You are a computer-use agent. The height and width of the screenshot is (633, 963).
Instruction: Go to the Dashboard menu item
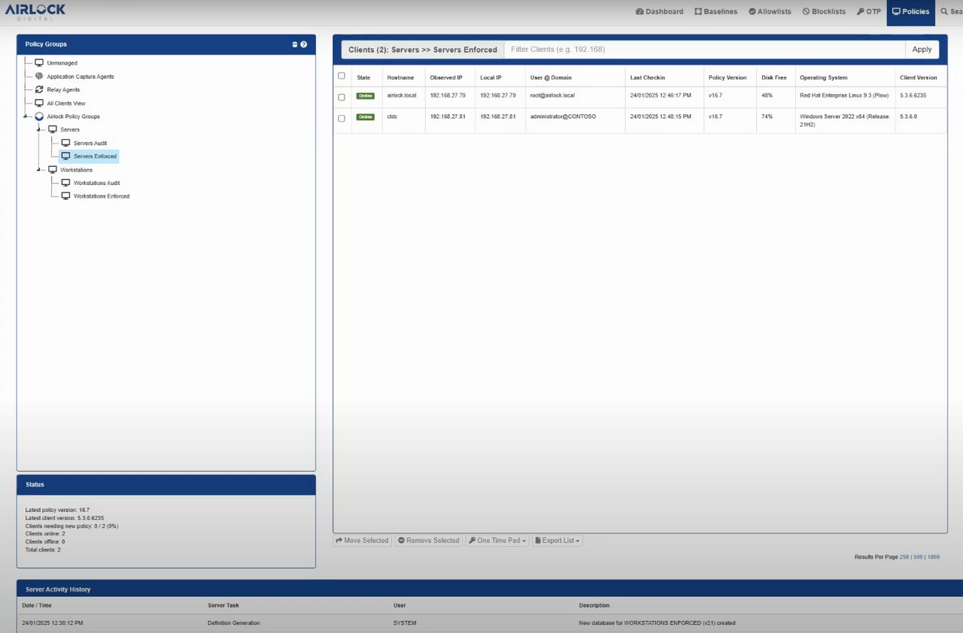(659, 11)
